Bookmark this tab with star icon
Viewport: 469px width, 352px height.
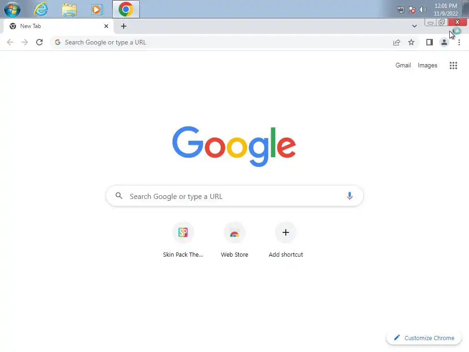coord(411,42)
